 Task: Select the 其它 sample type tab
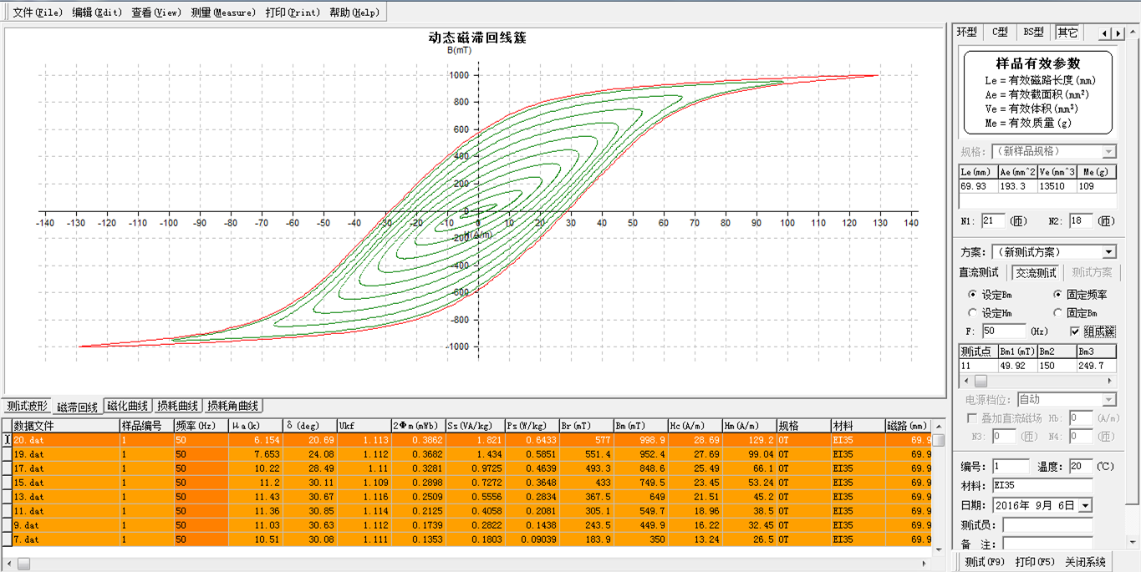1067,32
